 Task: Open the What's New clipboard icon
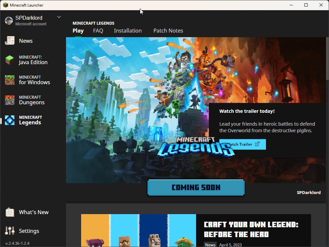[x=10, y=212]
